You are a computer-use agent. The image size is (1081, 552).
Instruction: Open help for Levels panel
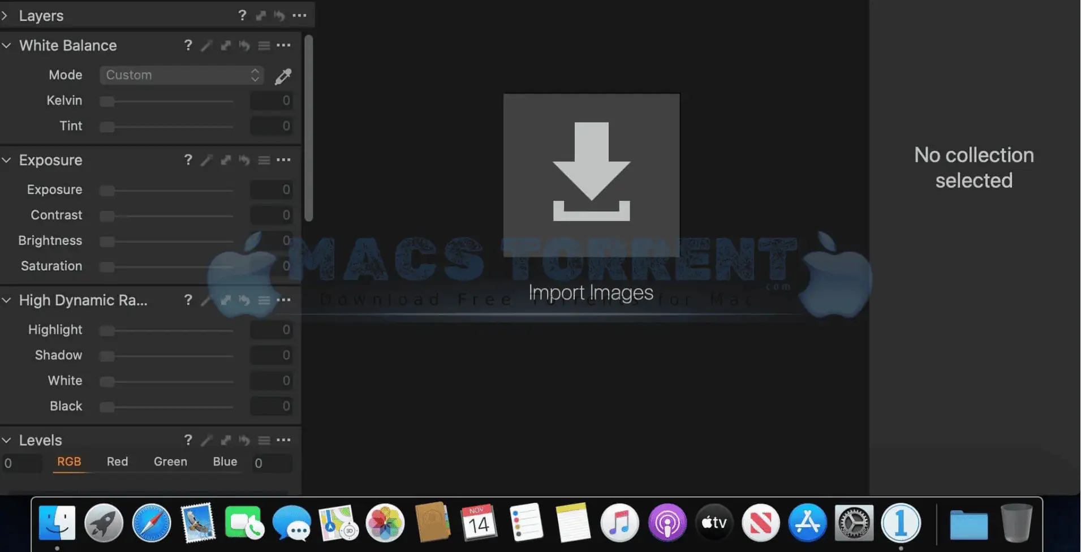[x=188, y=440]
